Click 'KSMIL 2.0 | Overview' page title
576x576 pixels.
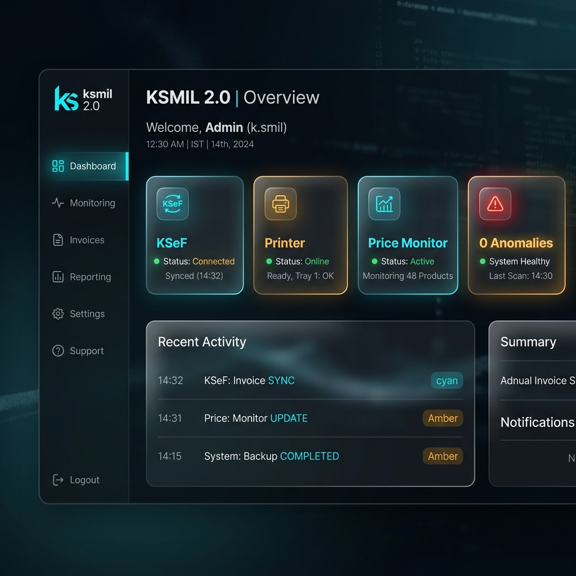tap(232, 97)
